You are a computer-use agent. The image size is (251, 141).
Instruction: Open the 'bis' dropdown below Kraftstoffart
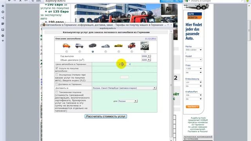pos(193,99)
